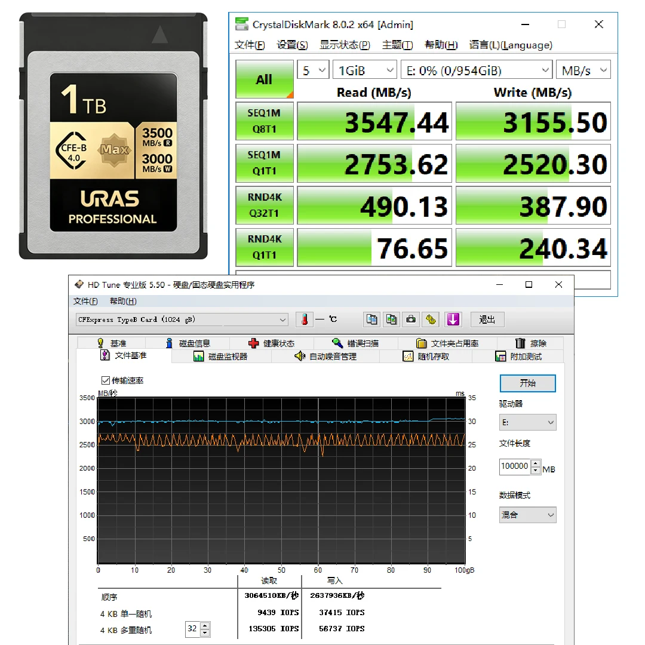Open the test count 5 dropdown
This screenshot has height=645, width=645.
tap(313, 70)
